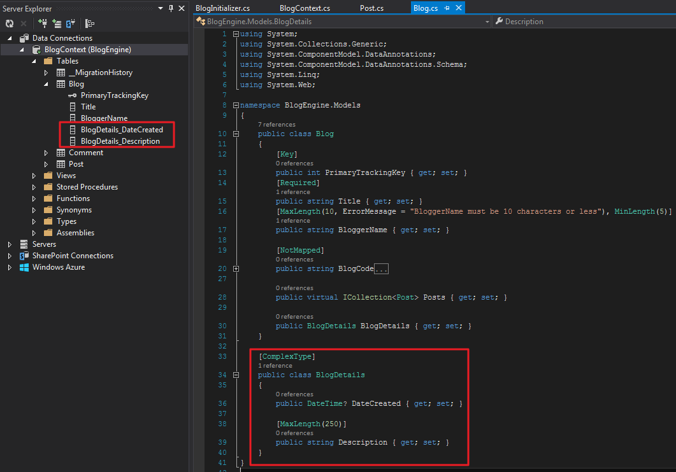Select the BlogDetails_Description column

pyautogui.click(x=120, y=141)
